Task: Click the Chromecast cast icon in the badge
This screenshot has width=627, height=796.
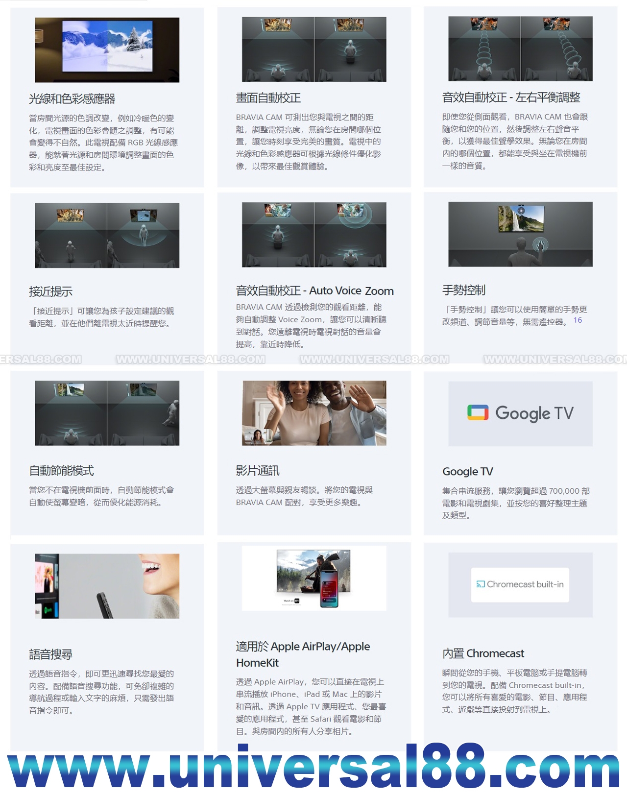Action: pyautogui.click(x=481, y=584)
